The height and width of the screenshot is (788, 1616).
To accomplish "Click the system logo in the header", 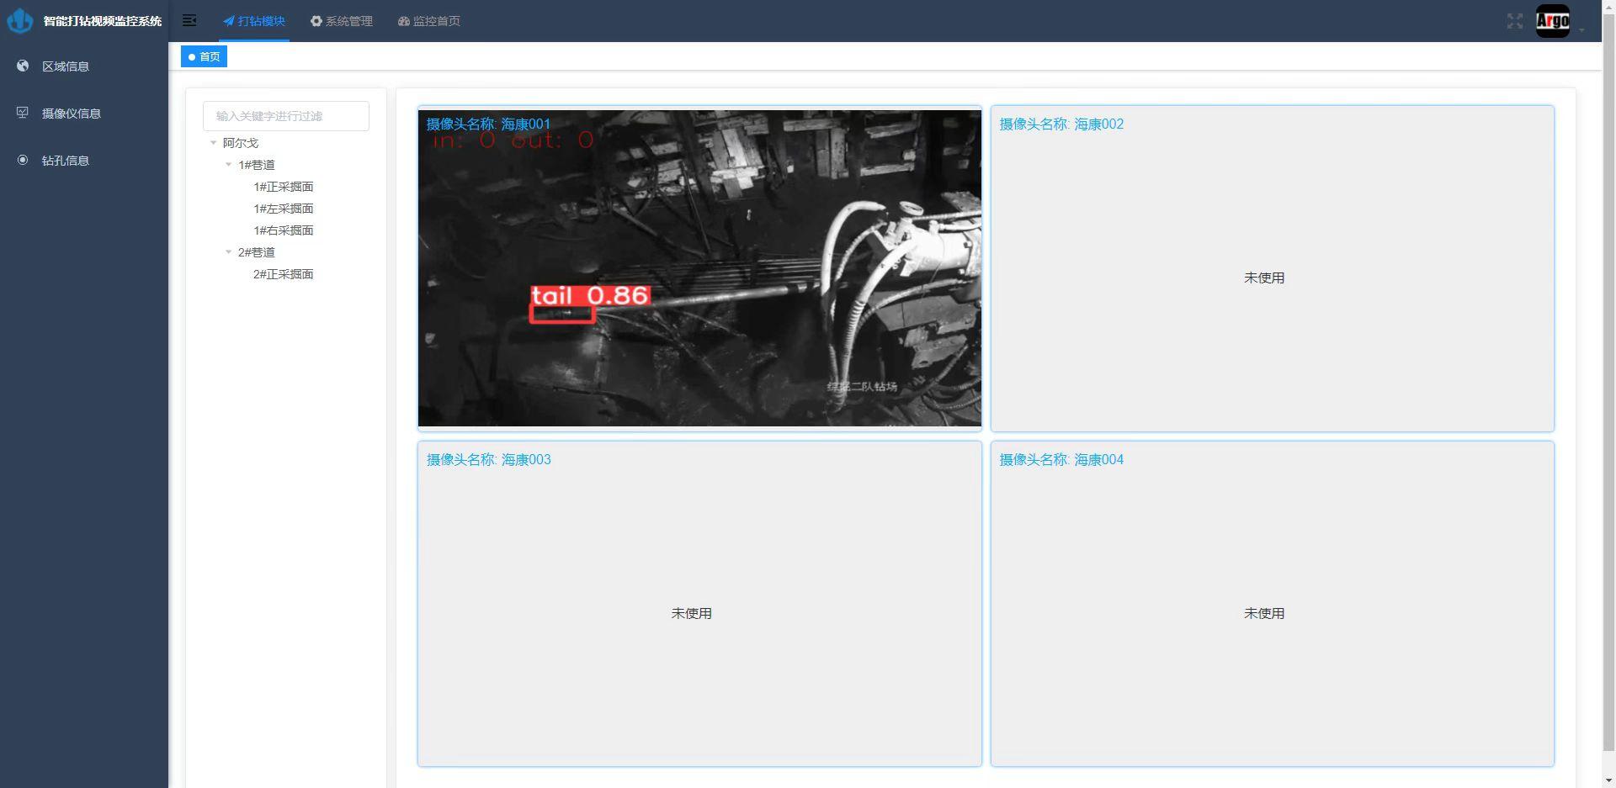I will click(x=20, y=21).
